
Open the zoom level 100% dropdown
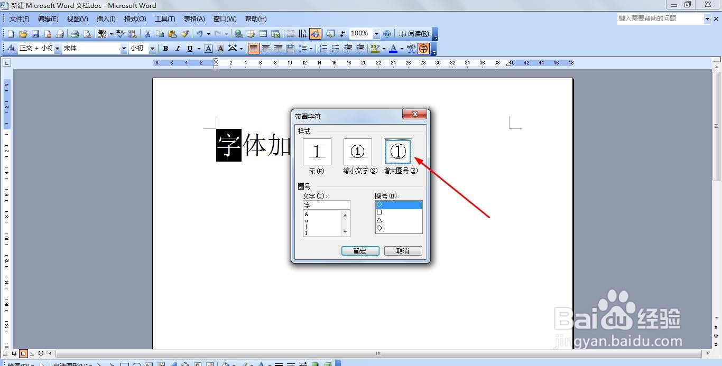(x=377, y=33)
